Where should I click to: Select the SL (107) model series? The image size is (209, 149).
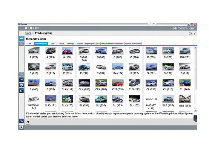[134, 102]
